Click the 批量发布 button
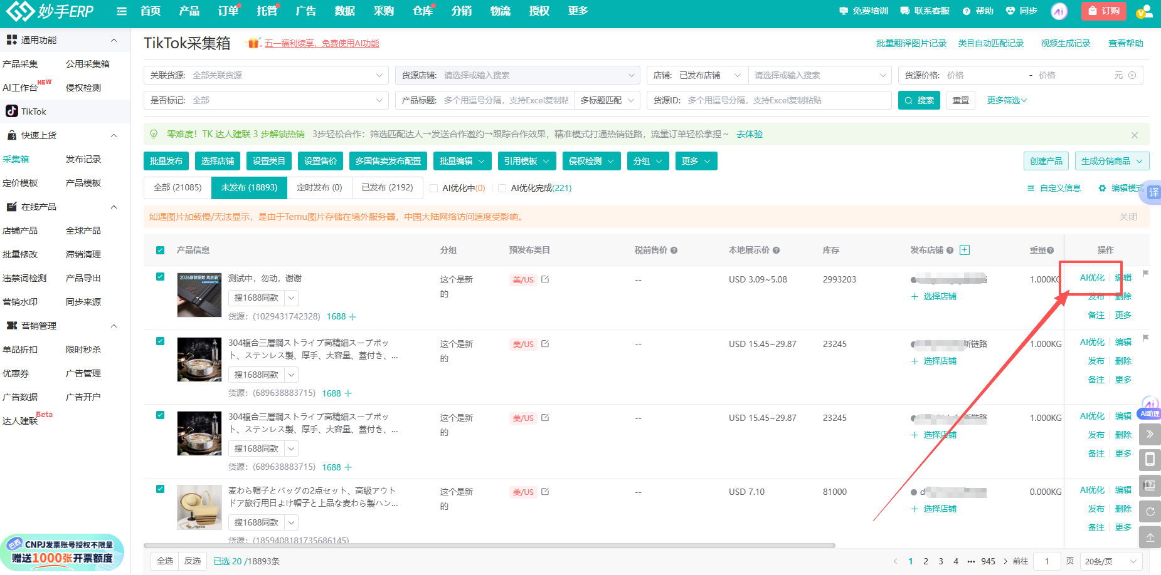This screenshot has height=575, width=1161. [166, 161]
